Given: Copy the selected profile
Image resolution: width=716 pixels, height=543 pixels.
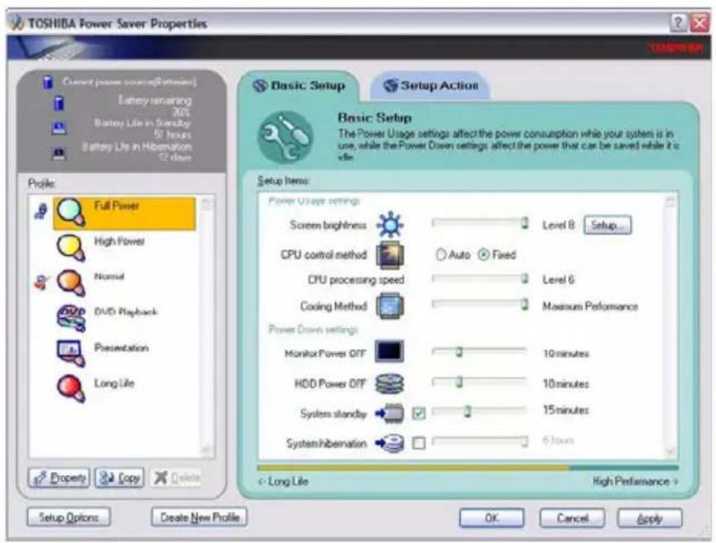Looking at the screenshot, I should [x=119, y=478].
